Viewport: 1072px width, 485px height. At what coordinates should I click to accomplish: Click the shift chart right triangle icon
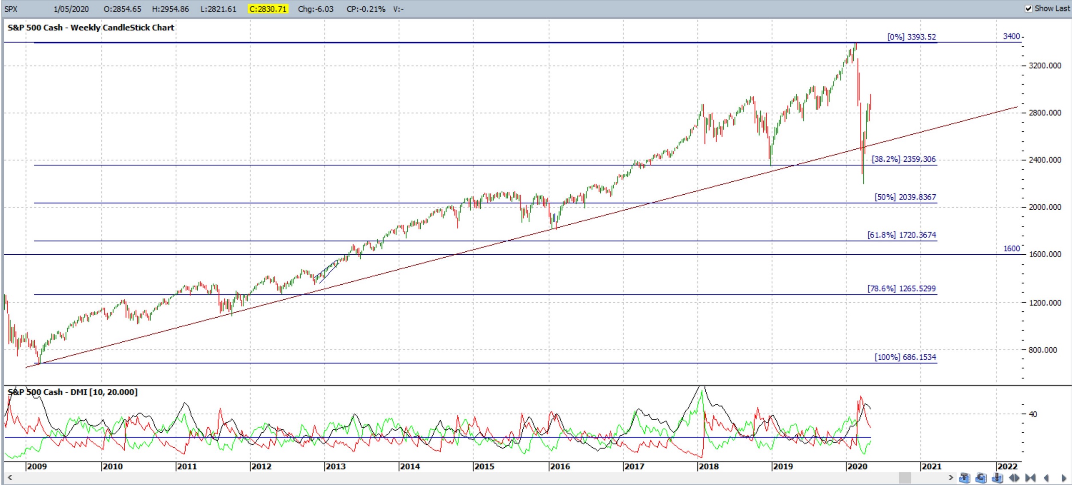[x=1064, y=478]
